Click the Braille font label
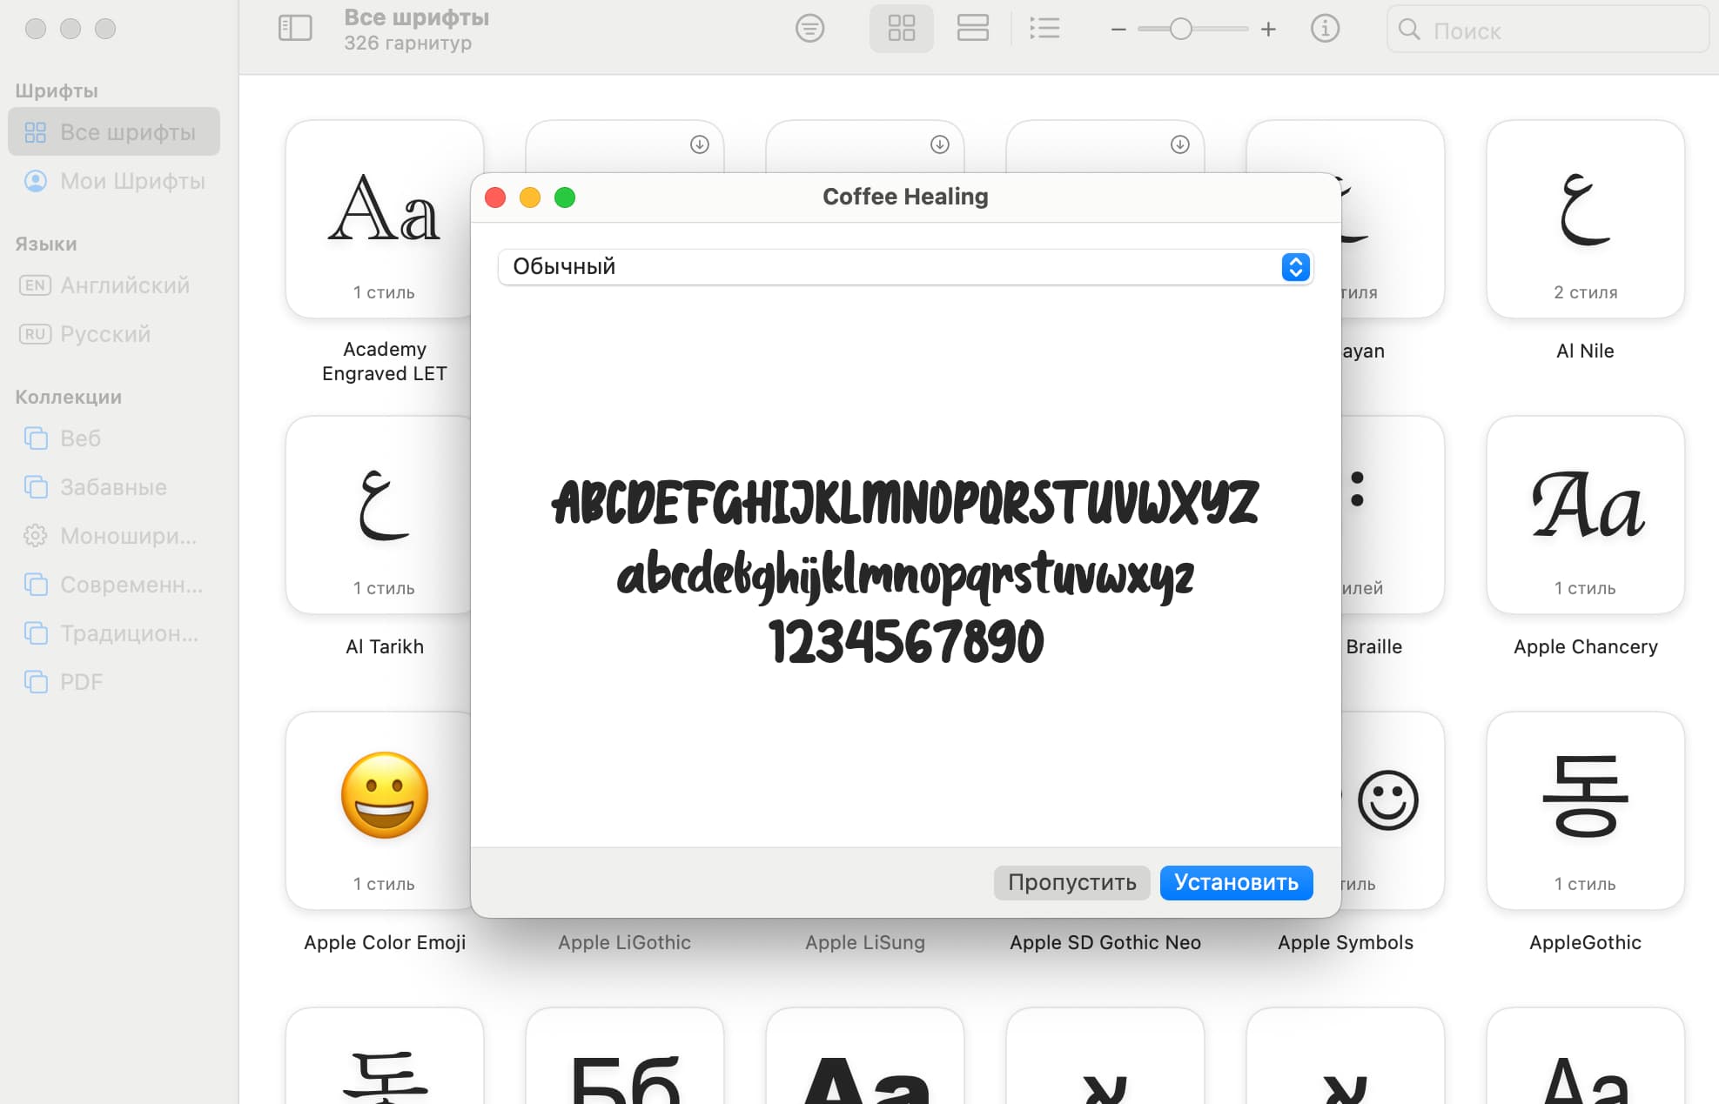The width and height of the screenshot is (1719, 1104). tap(1373, 646)
